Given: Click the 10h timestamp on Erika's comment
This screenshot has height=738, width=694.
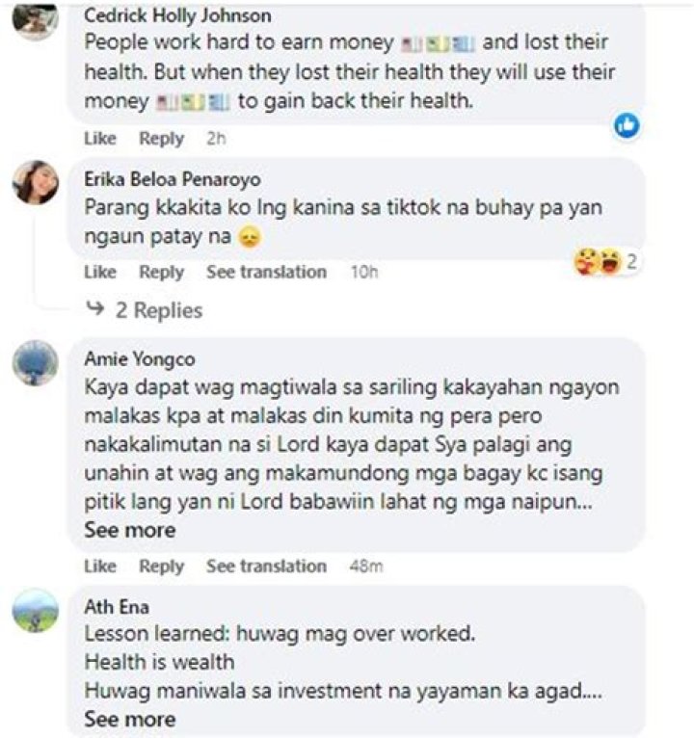Looking at the screenshot, I should (364, 272).
